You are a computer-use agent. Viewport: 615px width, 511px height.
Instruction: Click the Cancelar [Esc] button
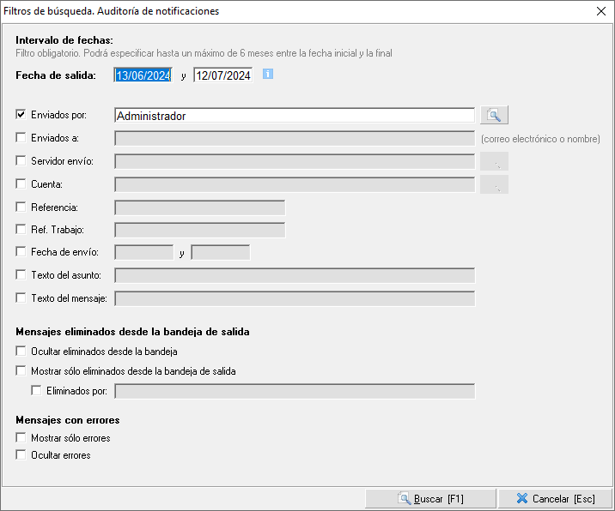(555, 499)
